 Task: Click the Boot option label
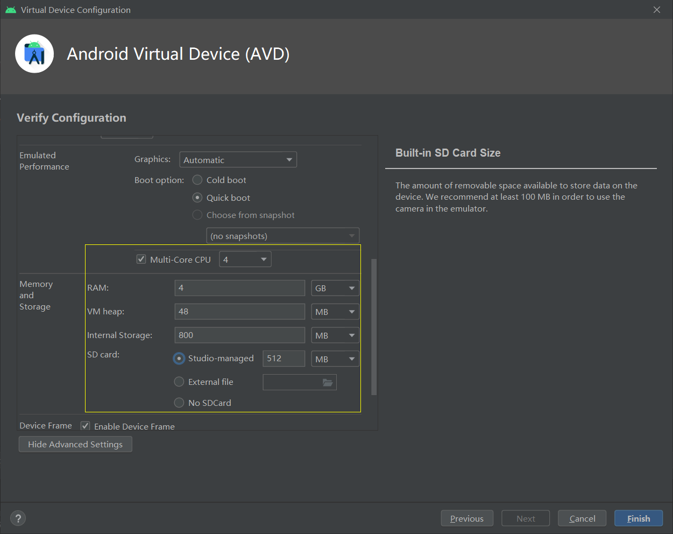tap(159, 180)
